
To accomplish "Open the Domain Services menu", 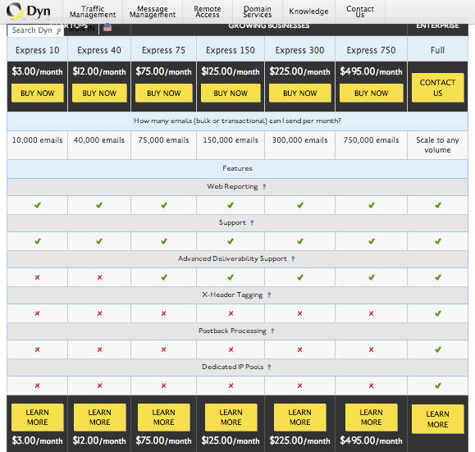I will click(258, 11).
